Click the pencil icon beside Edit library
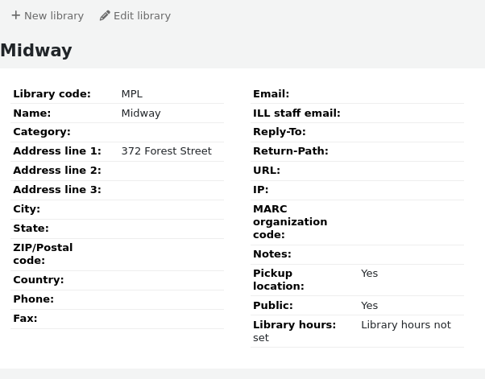485x379 pixels. tap(105, 15)
